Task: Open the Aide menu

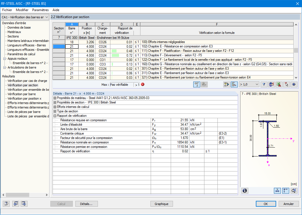Action: tap(56, 10)
